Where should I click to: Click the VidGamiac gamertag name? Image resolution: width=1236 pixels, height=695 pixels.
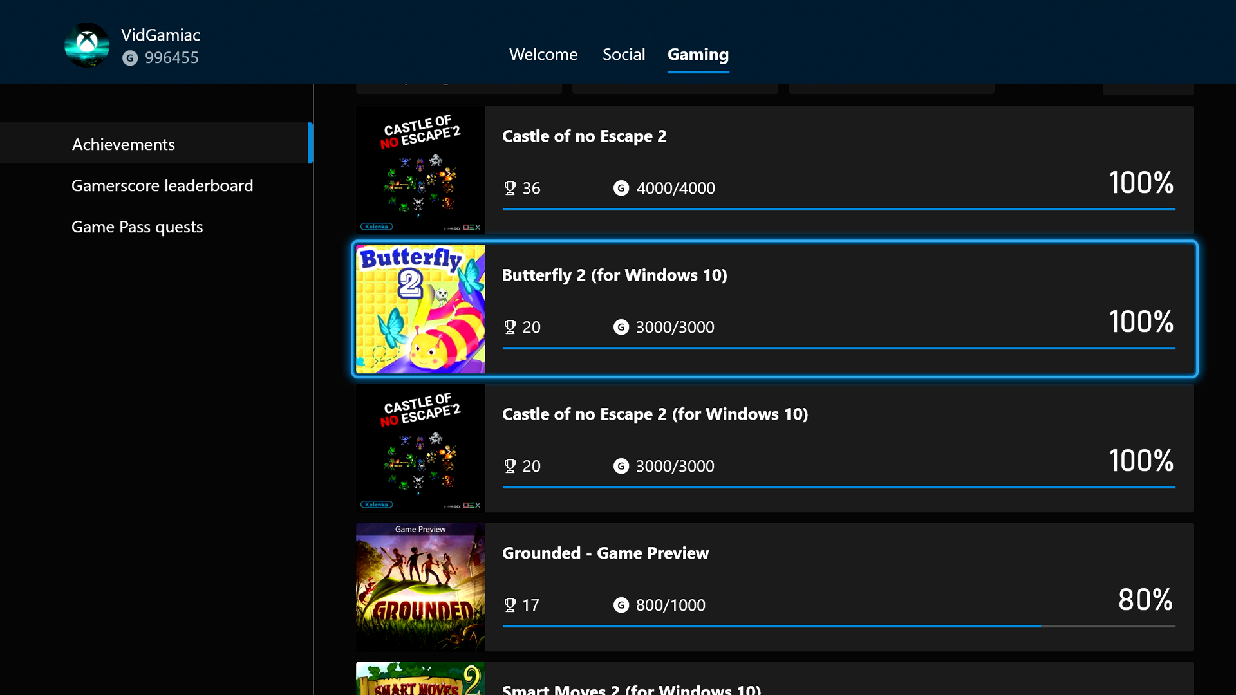click(160, 35)
